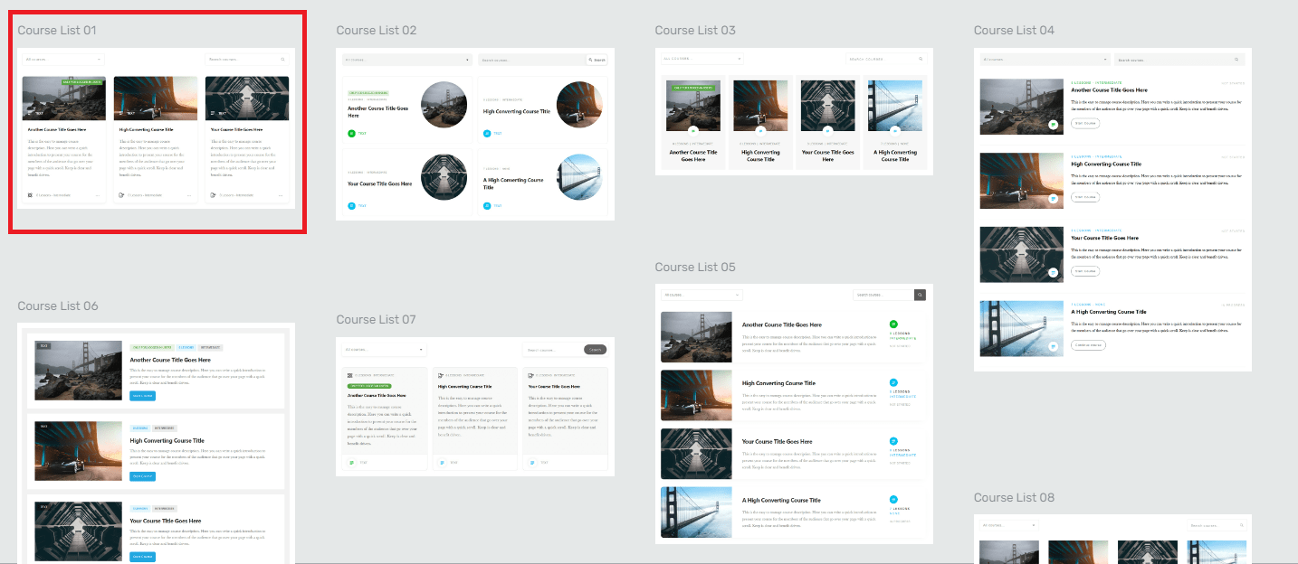
Task: Open the courses dropdown in Course List 07
Action: coord(385,350)
